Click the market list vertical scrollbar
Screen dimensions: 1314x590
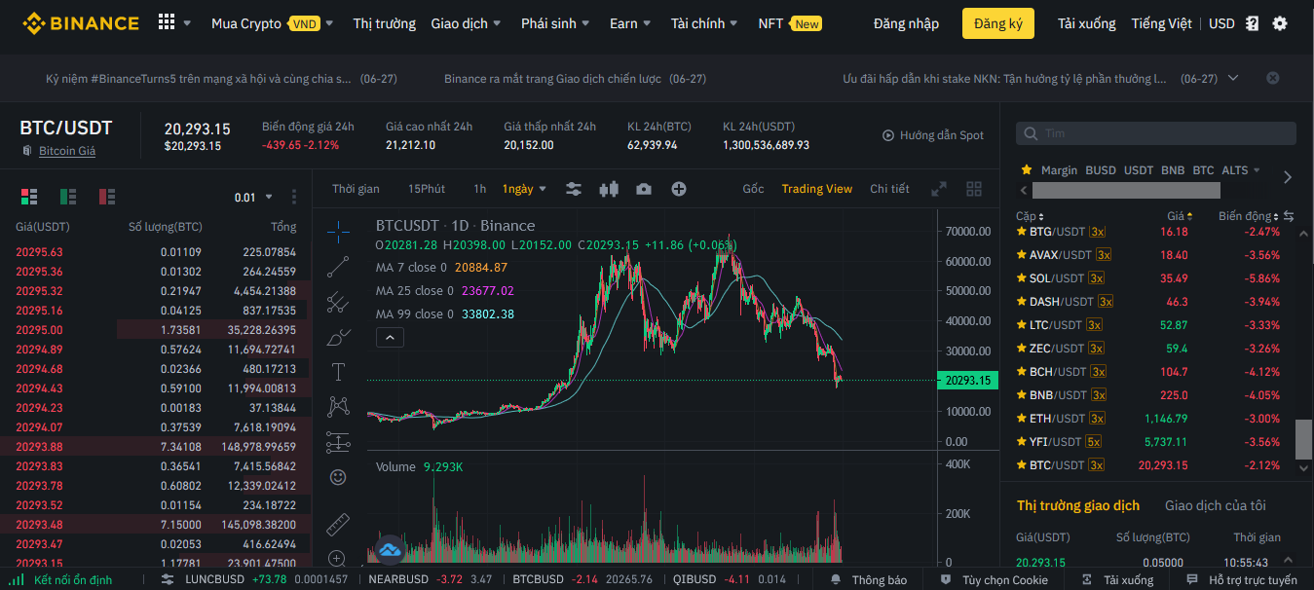pyautogui.click(x=1303, y=440)
